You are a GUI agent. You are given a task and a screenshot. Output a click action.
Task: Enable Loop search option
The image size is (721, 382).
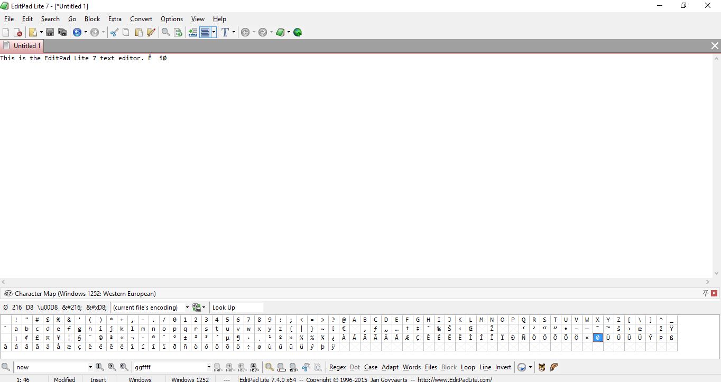468,367
